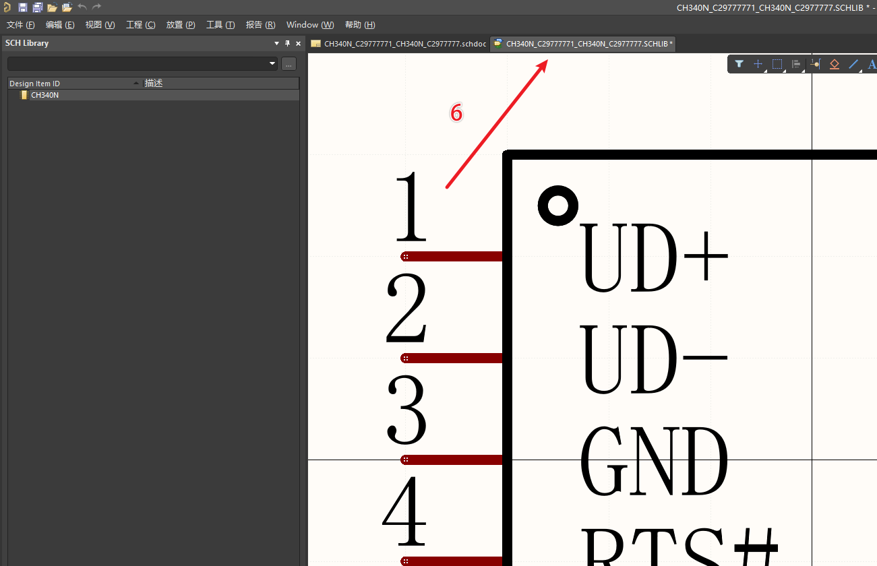The image size is (877, 566).
Task: Expand the library filter combo box dropdown
Action: click(x=272, y=64)
